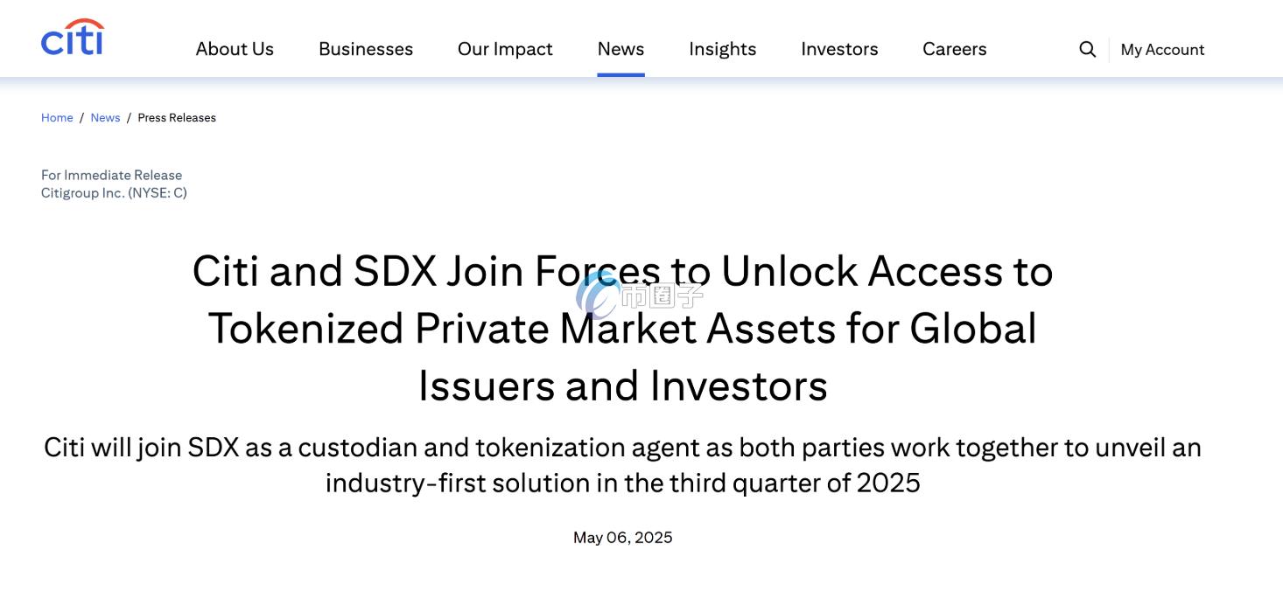
Task: Click the Chinese watermark text
Action: point(662,296)
